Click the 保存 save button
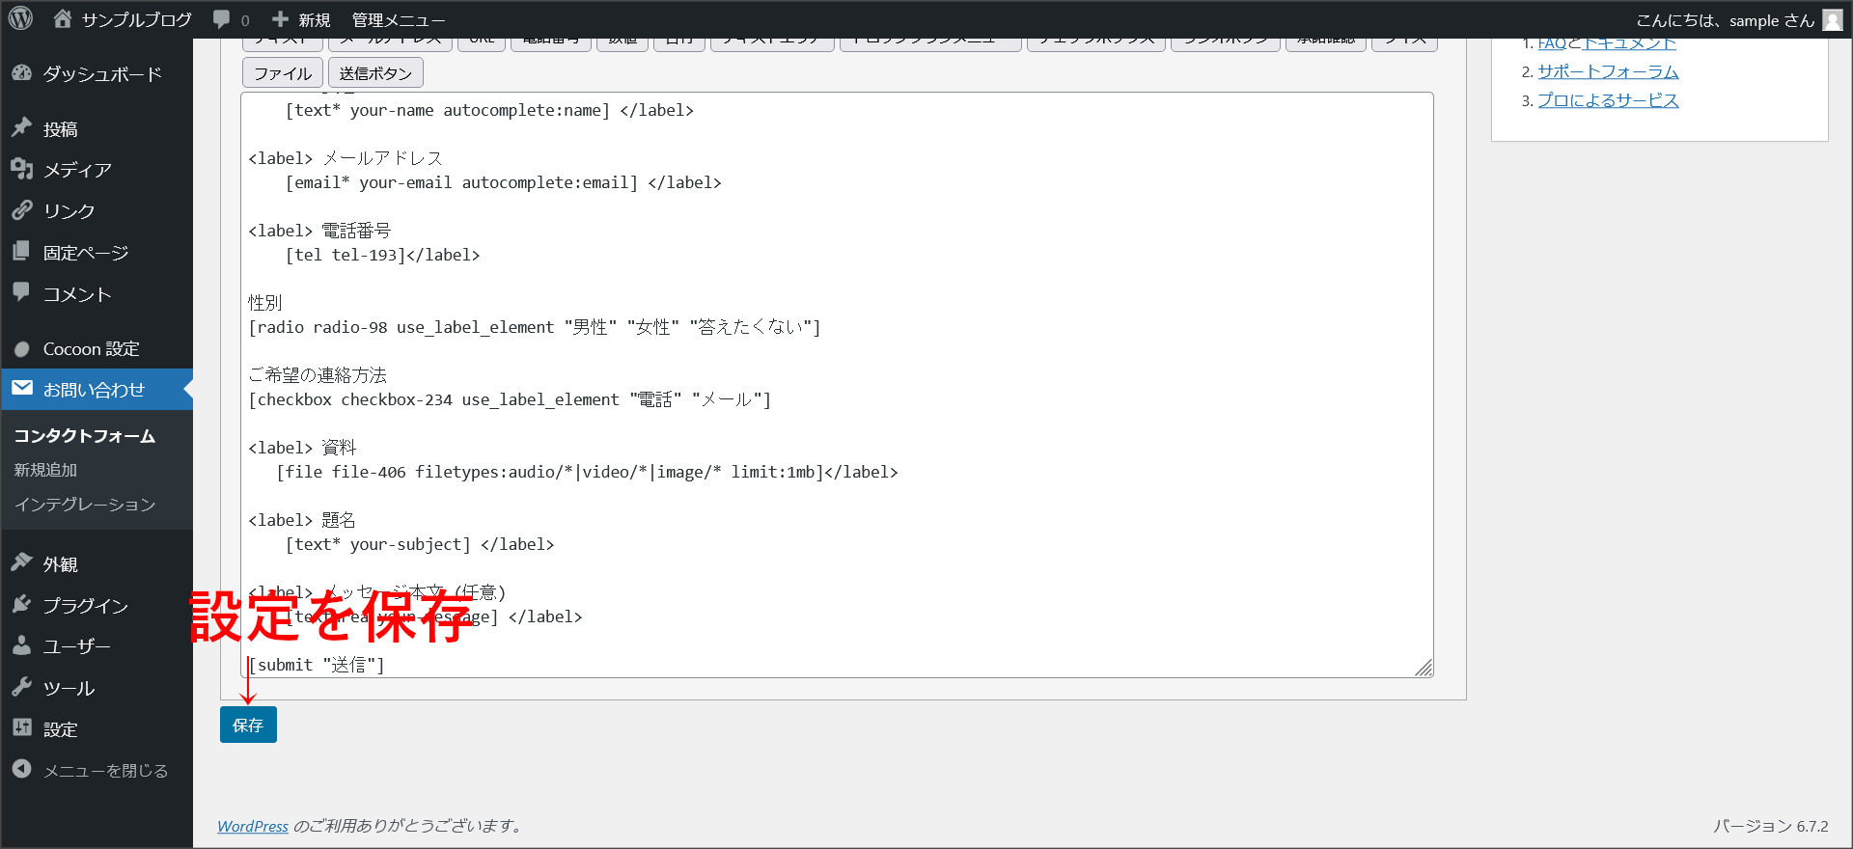1853x849 pixels. (x=248, y=725)
